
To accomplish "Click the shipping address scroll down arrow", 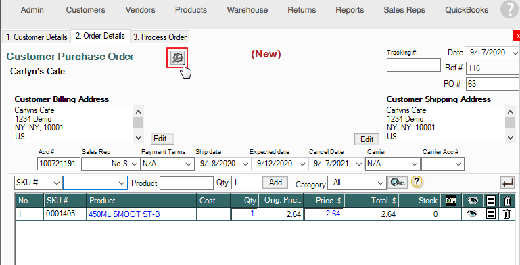I will pos(511,137).
